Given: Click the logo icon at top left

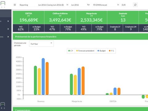Looking at the screenshot, I should [3, 5].
